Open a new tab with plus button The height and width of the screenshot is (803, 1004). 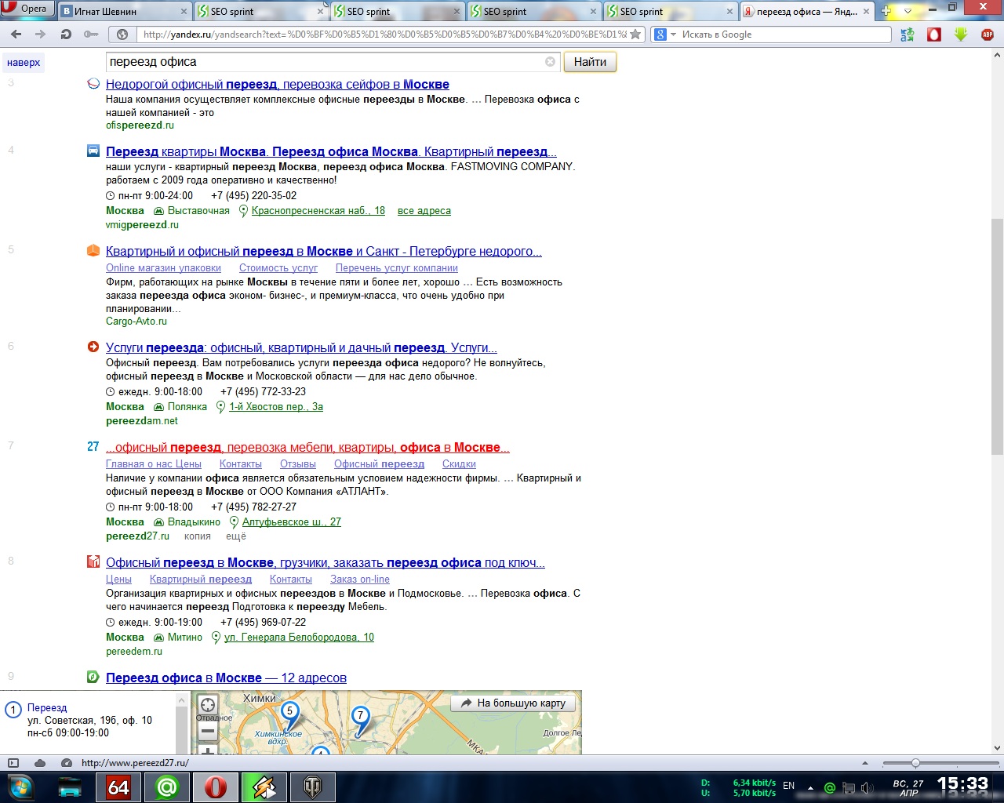(x=886, y=11)
